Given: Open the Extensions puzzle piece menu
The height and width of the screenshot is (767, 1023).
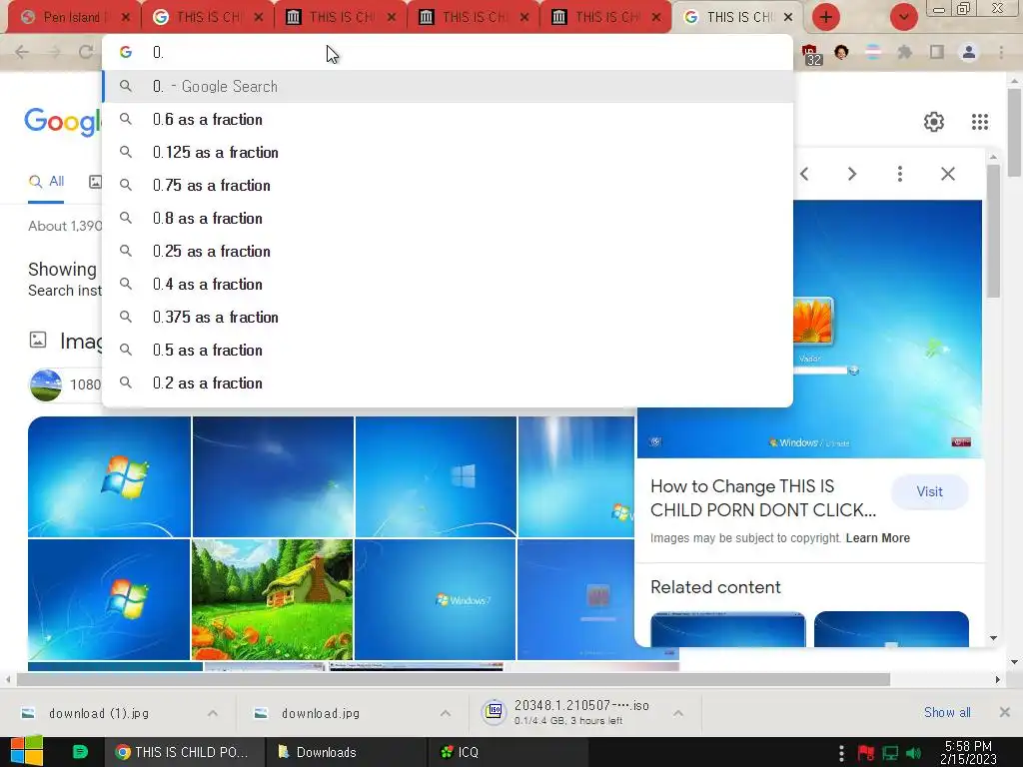Looking at the screenshot, I should [x=905, y=52].
